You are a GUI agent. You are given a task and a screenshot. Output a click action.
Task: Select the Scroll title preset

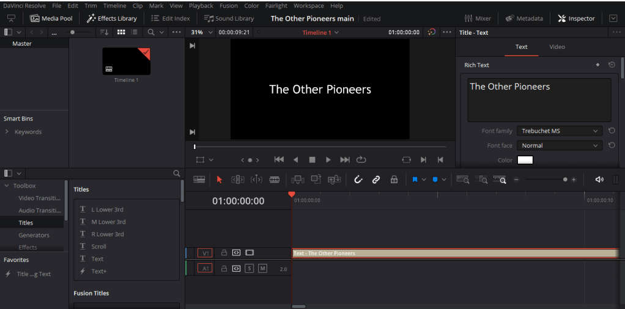pyautogui.click(x=98, y=247)
